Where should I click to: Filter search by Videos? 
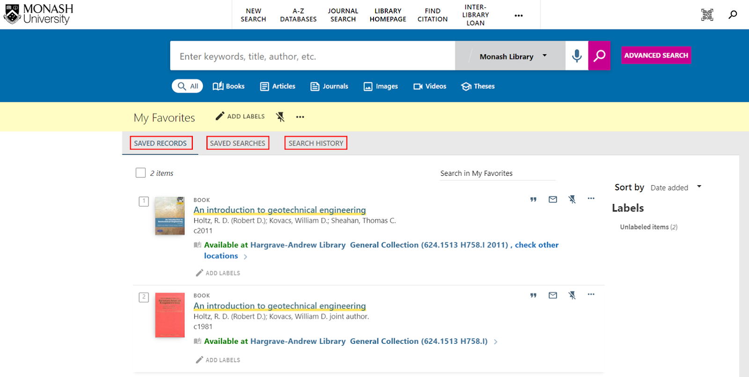430,86
